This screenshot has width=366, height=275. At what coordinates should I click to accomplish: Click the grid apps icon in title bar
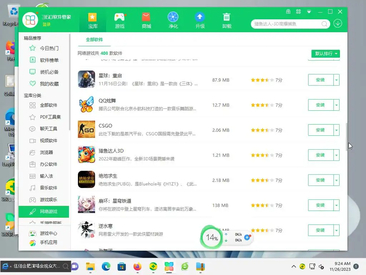tap(298, 12)
